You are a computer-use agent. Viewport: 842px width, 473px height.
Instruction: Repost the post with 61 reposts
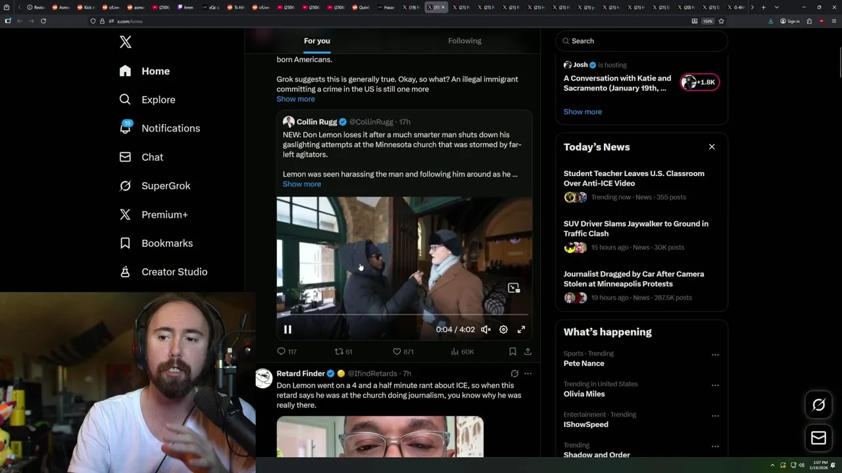(343, 352)
